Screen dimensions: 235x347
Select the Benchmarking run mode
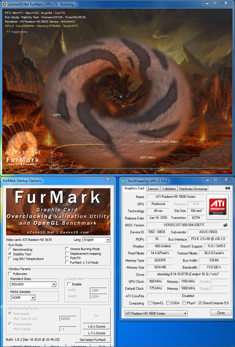(10, 249)
